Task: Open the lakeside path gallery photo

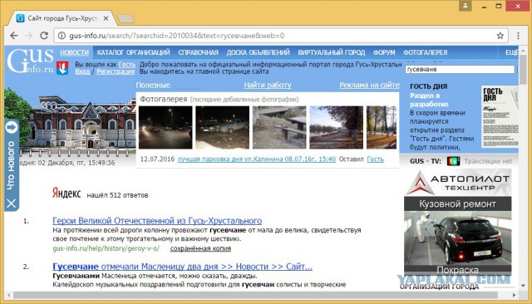Action: (x=336, y=127)
